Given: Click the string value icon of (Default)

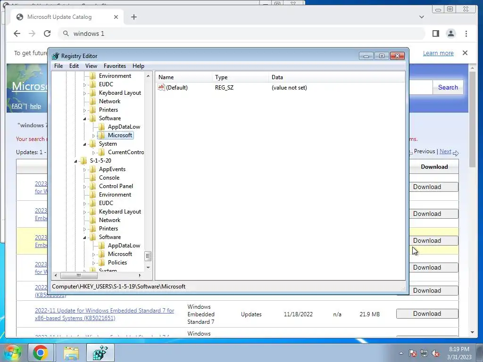Looking at the screenshot, I should click(x=161, y=87).
